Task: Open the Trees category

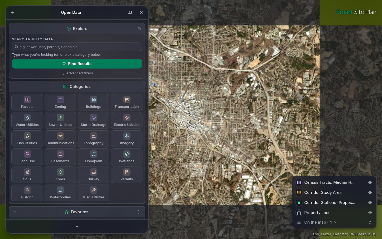Action: coord(60,175)
